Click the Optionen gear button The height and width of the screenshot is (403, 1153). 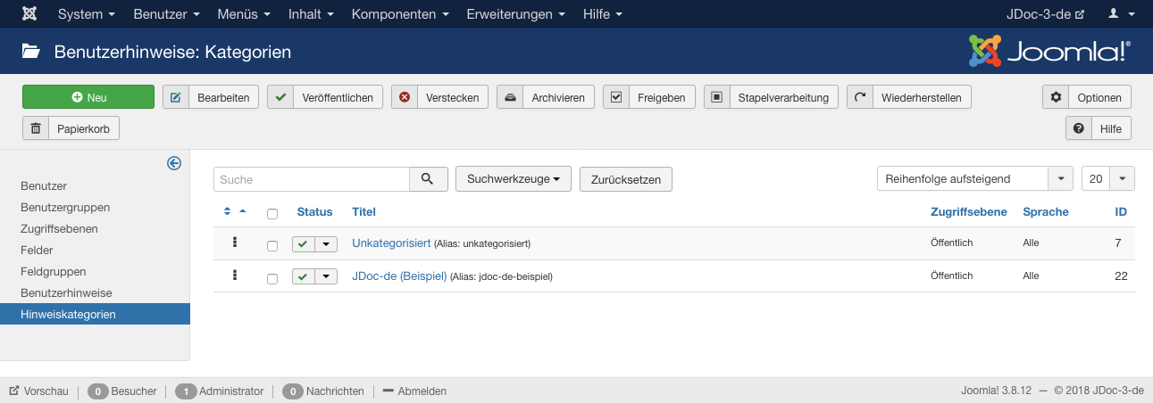[x=1087, y=97]
